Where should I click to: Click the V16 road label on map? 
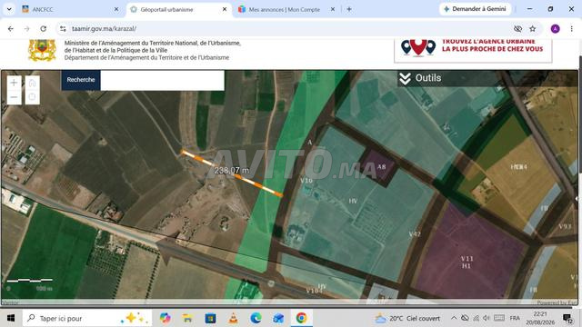306,180
